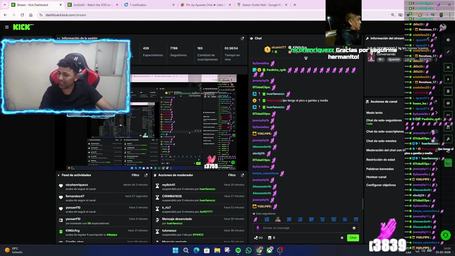455x256 pixels.
Task: Switch to JonGottii VOD tab
Action: coord(93,5)
